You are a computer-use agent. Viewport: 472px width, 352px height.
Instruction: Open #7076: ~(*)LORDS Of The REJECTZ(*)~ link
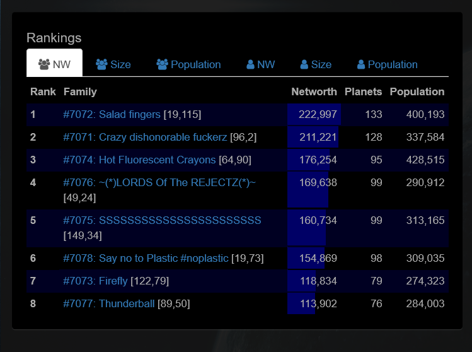coord(159,182)
